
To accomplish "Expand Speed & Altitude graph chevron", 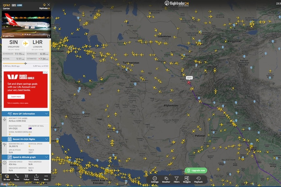I will click(x=46, y=157).
